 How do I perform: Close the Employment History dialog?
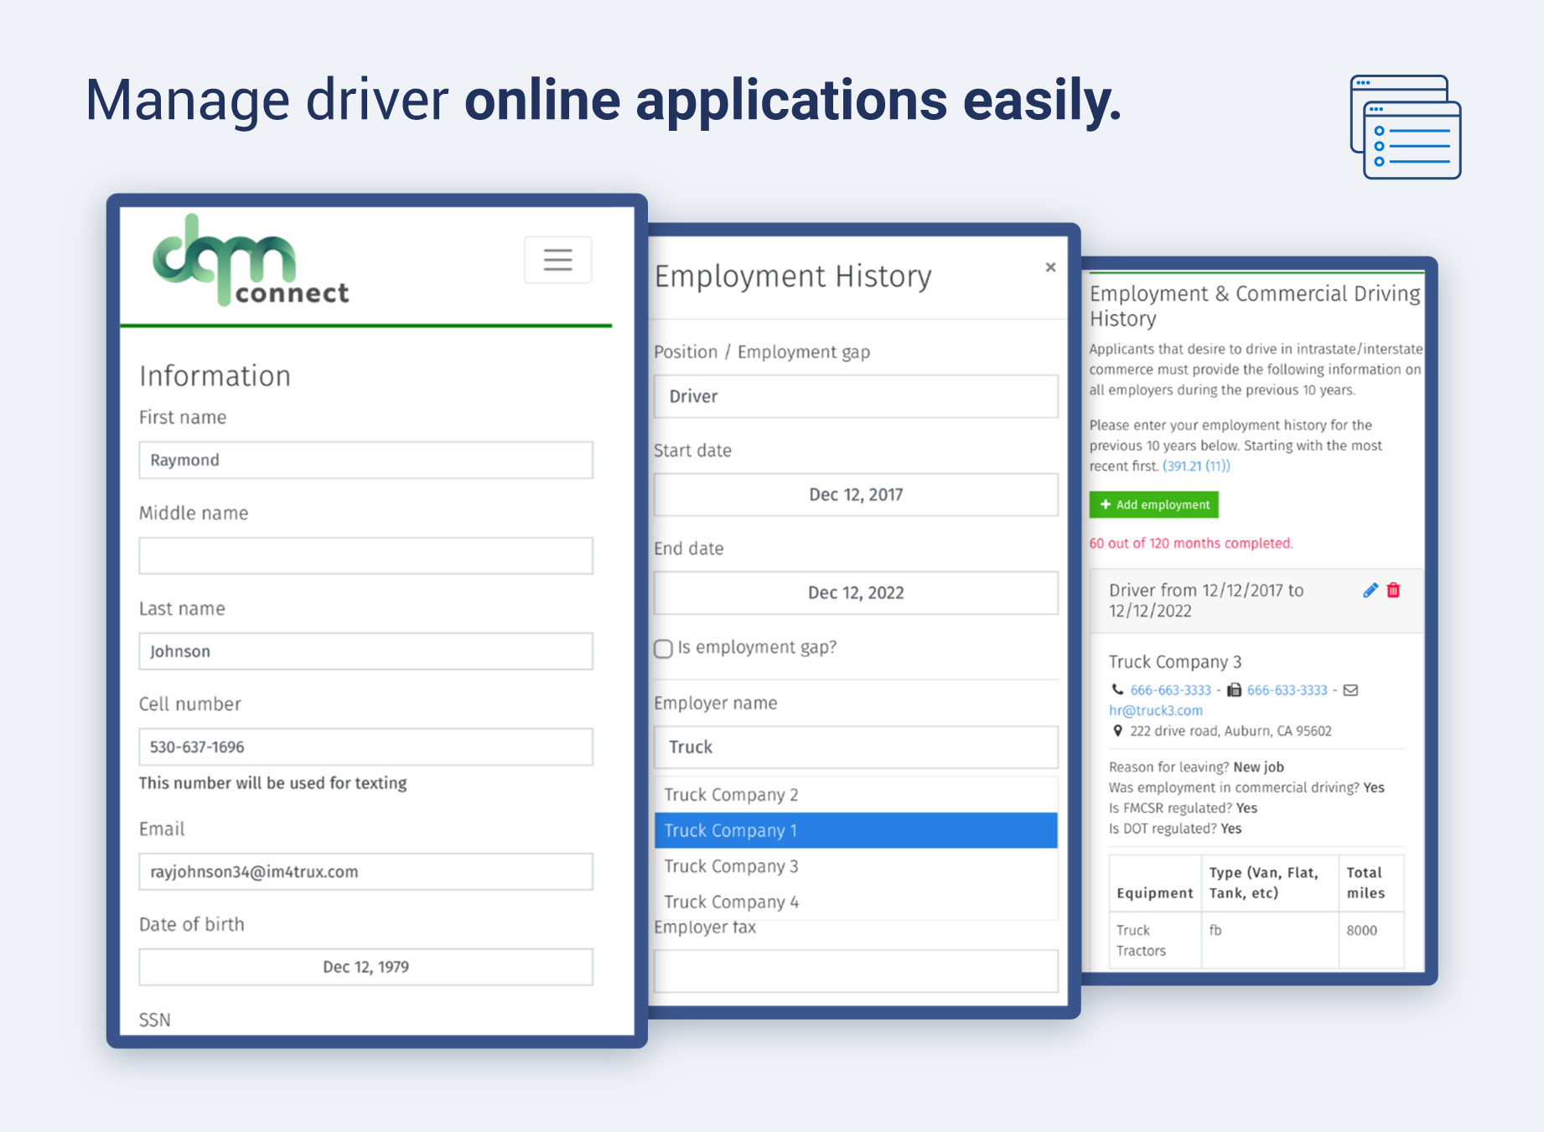[1050, 267]
